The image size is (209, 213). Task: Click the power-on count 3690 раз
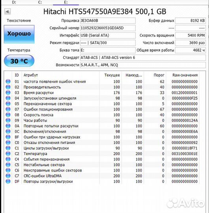[x=190, y=43]
